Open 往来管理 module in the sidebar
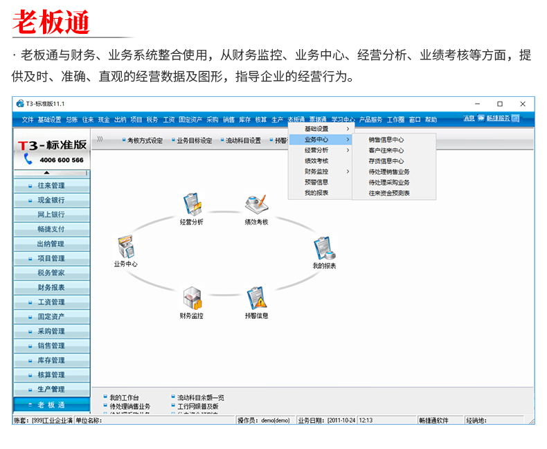The width and height of the screenshot is (547, 449). coord(51,185)
